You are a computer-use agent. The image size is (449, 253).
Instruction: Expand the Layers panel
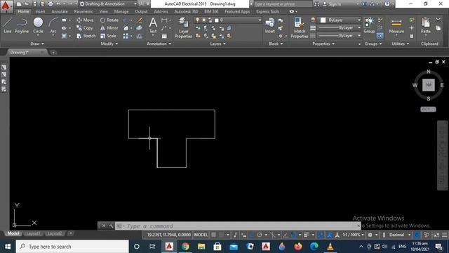[218, 44]
